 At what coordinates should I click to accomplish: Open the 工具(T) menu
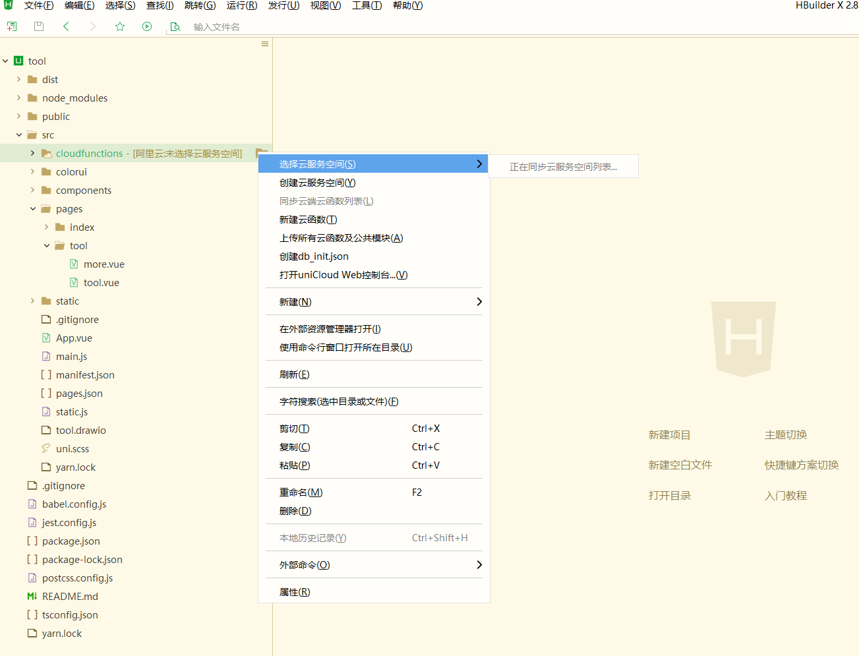coord(367,5)
